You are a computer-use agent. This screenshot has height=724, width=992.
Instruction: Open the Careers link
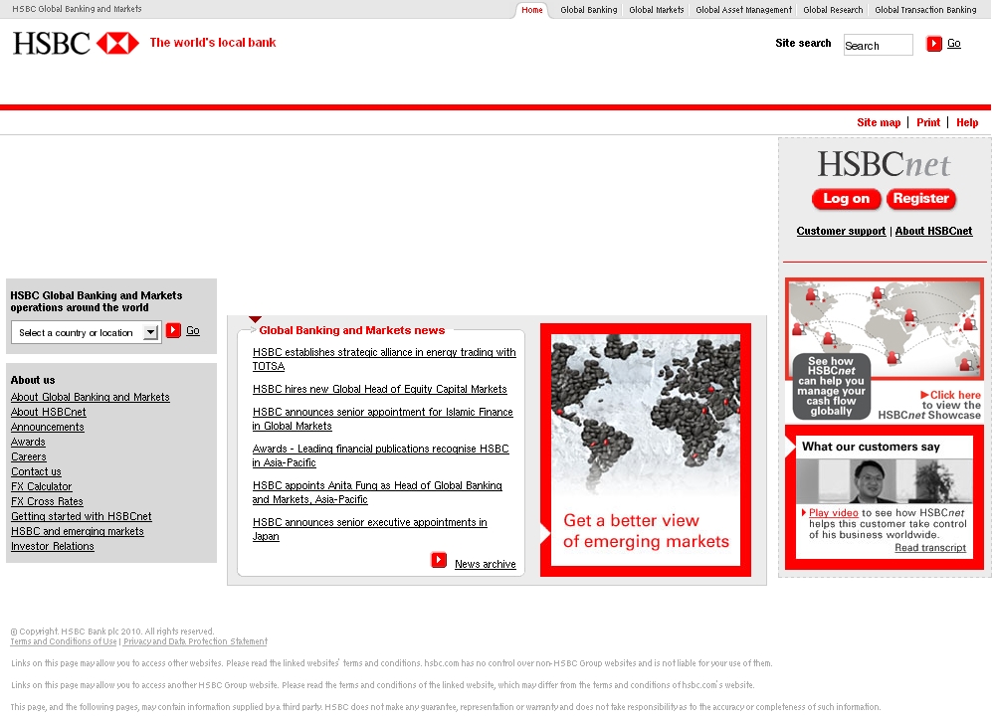click(x=29, y=456)
